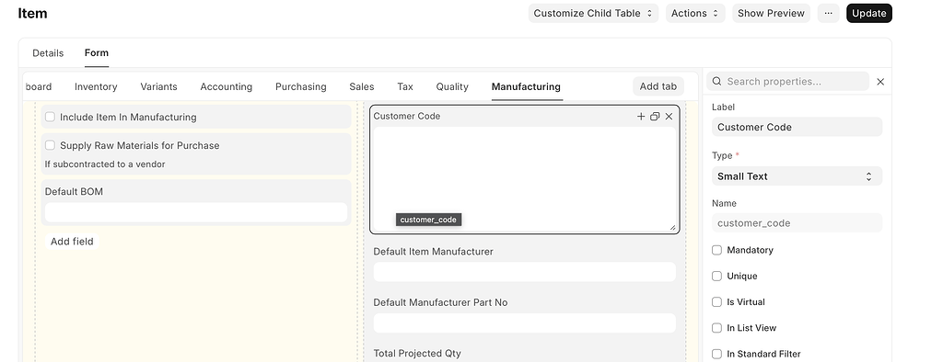The width and height of the screenshot is (943, 362).
Task: Remove the Customer Code field with the X icon
Action: [x=669, y=117]
